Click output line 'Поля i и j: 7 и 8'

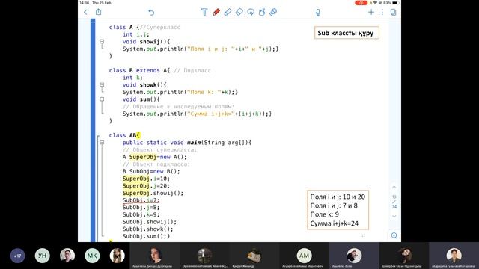(x=334, y=205)
